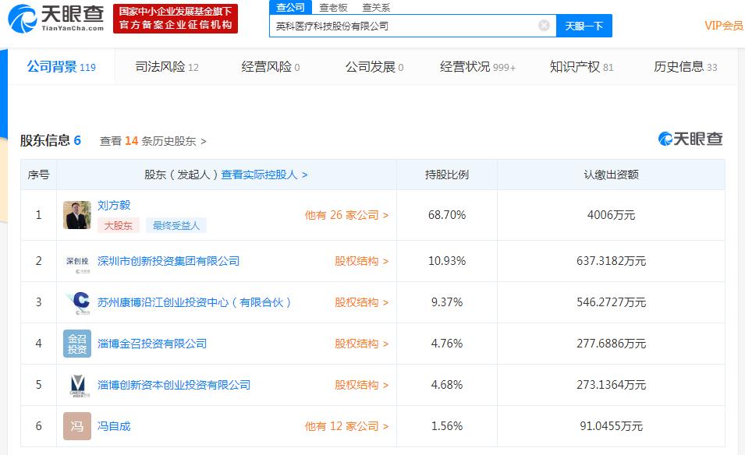Click the 金召投资 logo icon

point(77,344)
